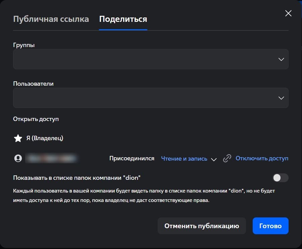
Task: Expand the Пользователи dropdown arrow
Action: (x=281, y=98)
